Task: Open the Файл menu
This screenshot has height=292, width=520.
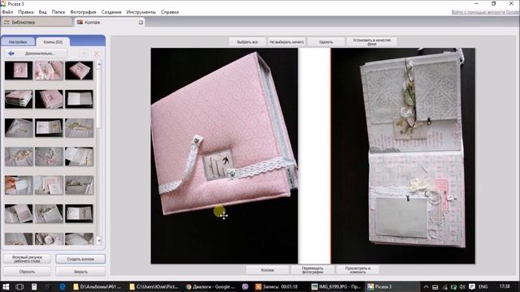Action: point(7,12)
